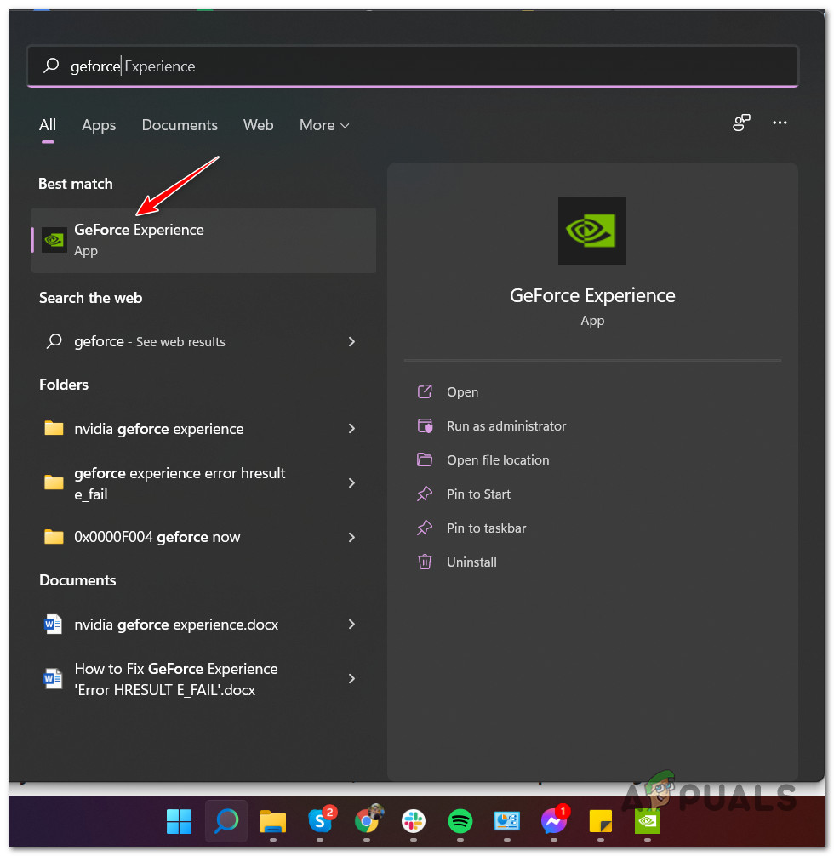
Task: Open Messenger from the taskbar
Action: (554, 820)
